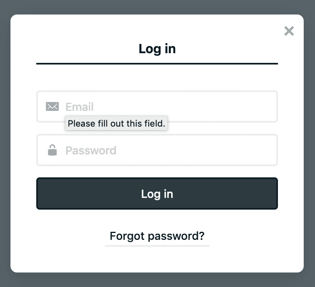
Task: Close the Log in dialog
Action: (x=289, y=31)
